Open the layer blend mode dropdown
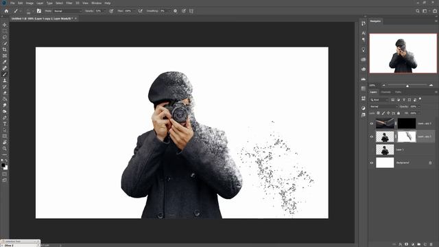The height and width of the screenshot is (247, 439). 384,106
